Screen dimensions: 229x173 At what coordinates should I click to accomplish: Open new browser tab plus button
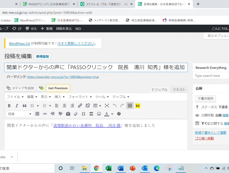[x=198, y=4]
